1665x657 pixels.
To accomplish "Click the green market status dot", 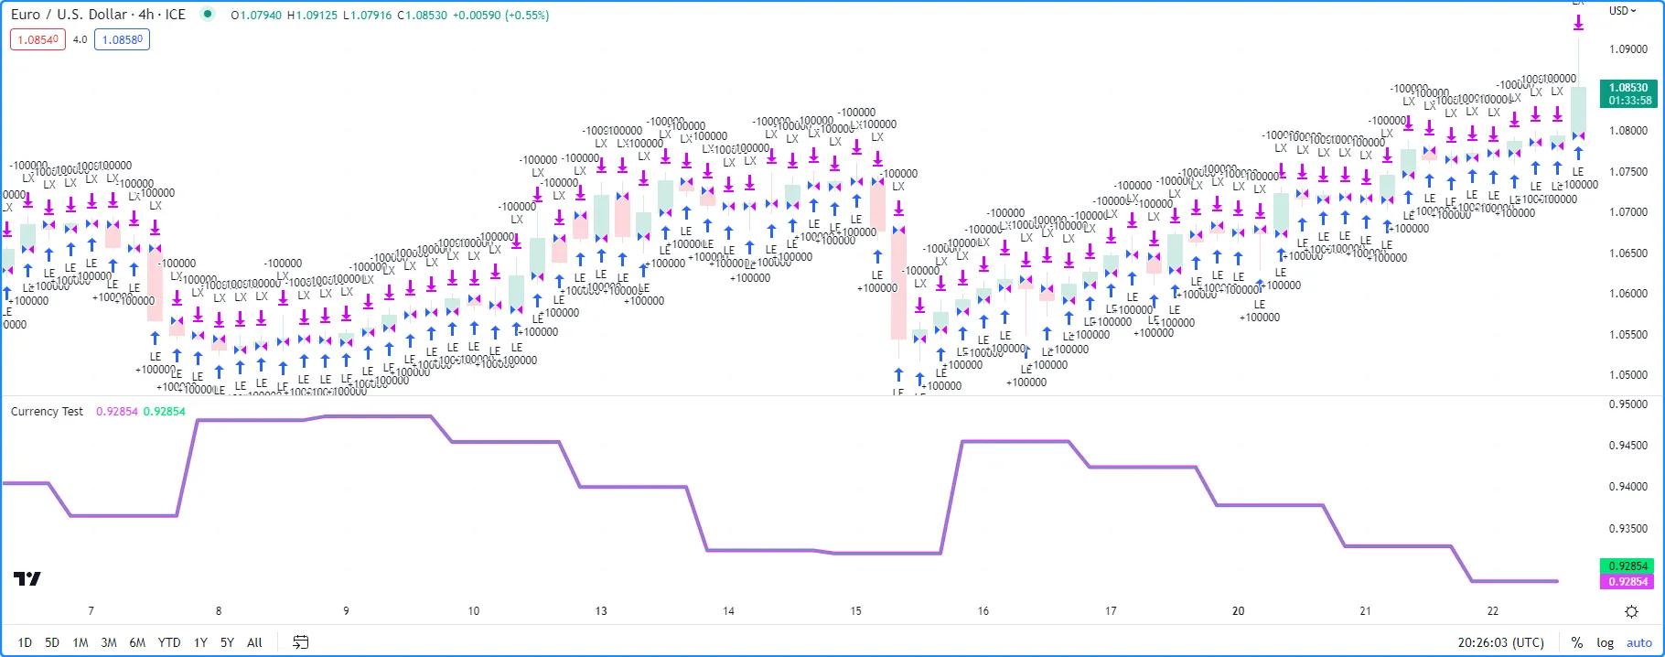I will (208, 15).
